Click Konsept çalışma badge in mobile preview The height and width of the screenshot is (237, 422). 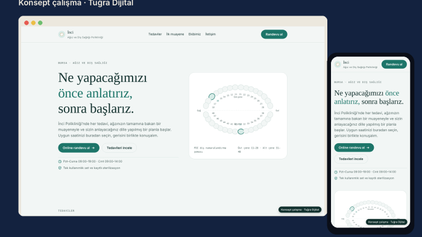(x=386, y=222)
